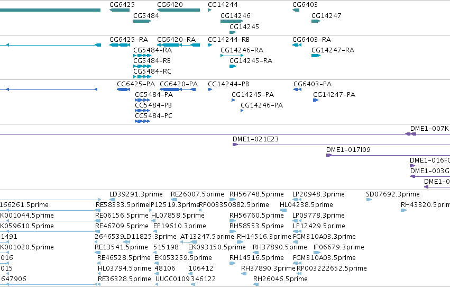The image size is (450, 287).
Task: Click the RH37890.5prime EST label
Action: tap(280, 248)
